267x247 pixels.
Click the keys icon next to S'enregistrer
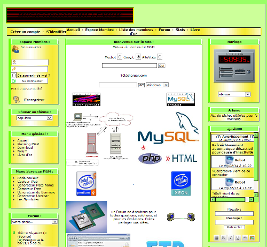point(17,99)
